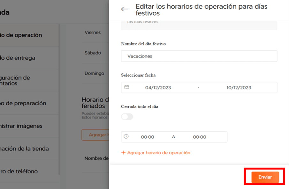290x189 pixels.
Task: Click the calendar icon in date field
Action: [126, 87]
